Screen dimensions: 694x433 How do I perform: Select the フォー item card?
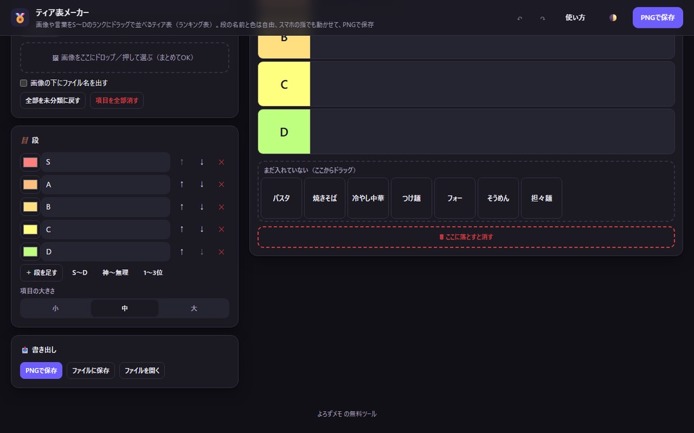coord(455,198)
